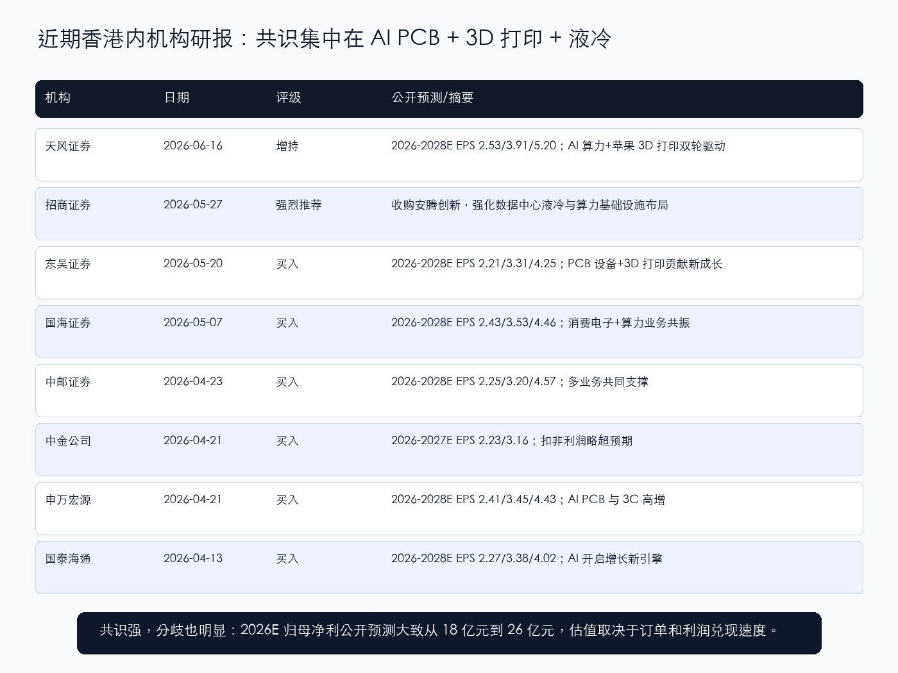Click the 收购安腾创新 summary text
The height and width of the screenshot is (673, 898).
pos(530,205)
